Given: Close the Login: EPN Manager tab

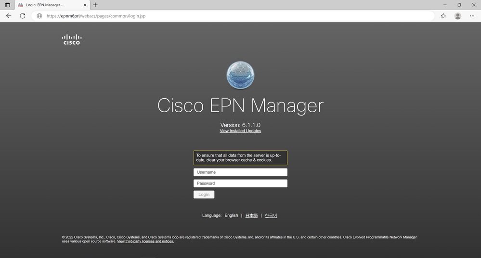Looking at the screenshot, I should click(85, 5).
